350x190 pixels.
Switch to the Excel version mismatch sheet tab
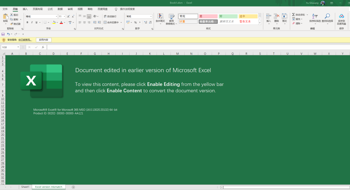pos(49,187)
